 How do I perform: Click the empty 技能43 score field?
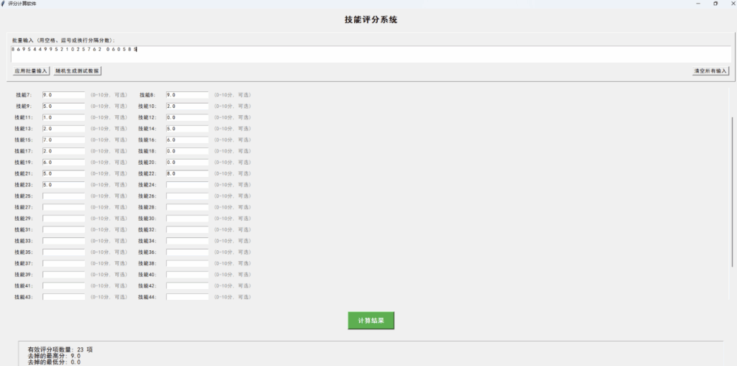coord(63,297)
